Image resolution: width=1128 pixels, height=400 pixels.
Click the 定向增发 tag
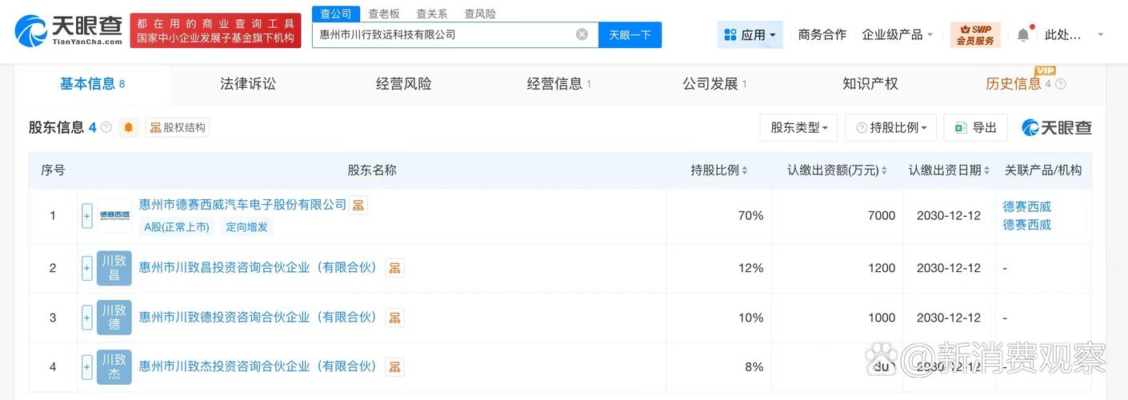point(246,227)
